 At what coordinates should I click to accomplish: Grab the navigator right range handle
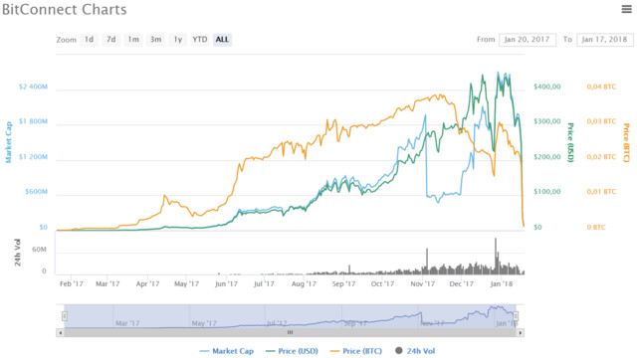(516, 316)
